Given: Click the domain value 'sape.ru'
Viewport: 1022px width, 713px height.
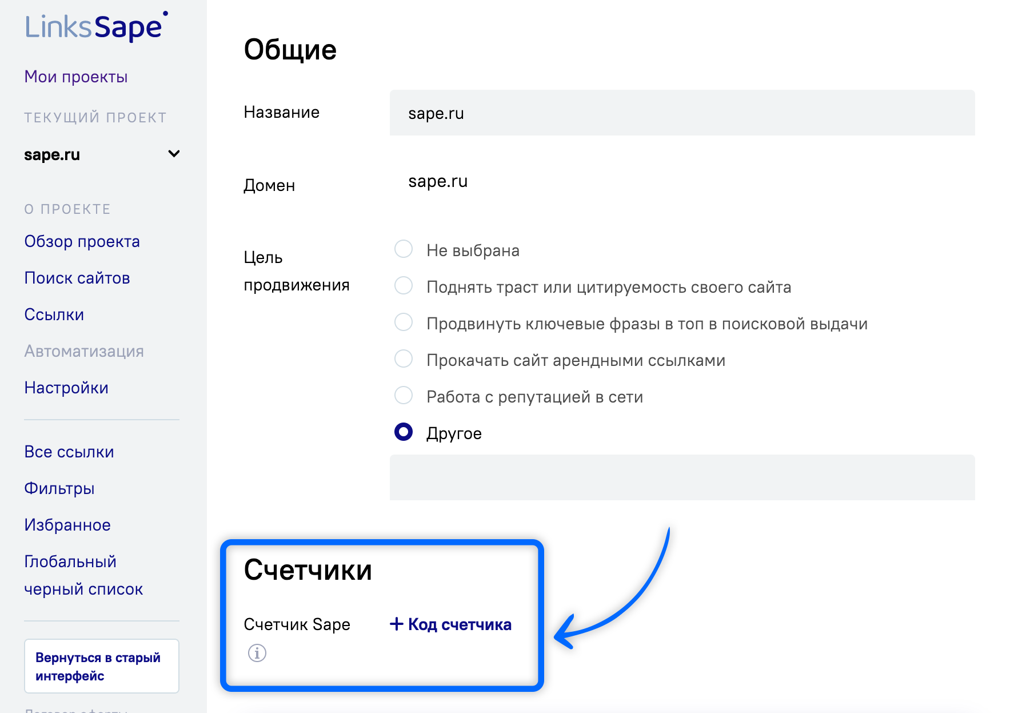Looking at the screenshot, I should point(438,181).
